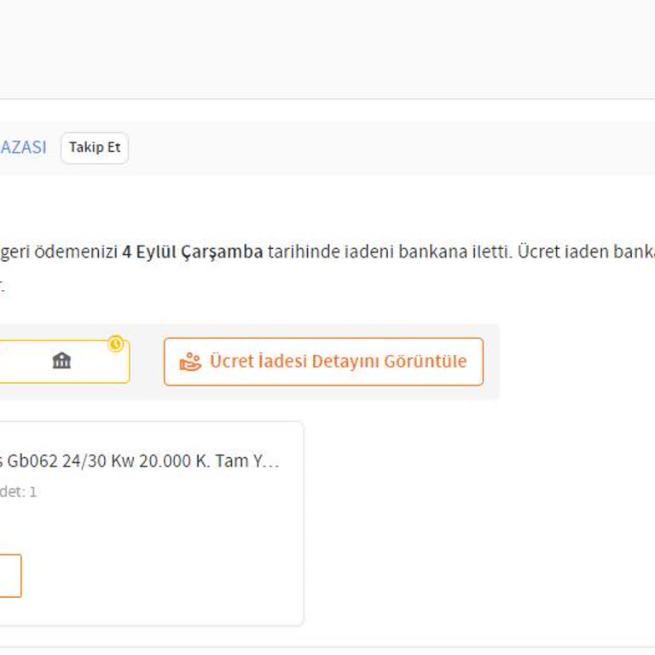Click the yellow clock badge icon
Screen dimensions: 655x655
pyautogui.click(x=116, y=345)
